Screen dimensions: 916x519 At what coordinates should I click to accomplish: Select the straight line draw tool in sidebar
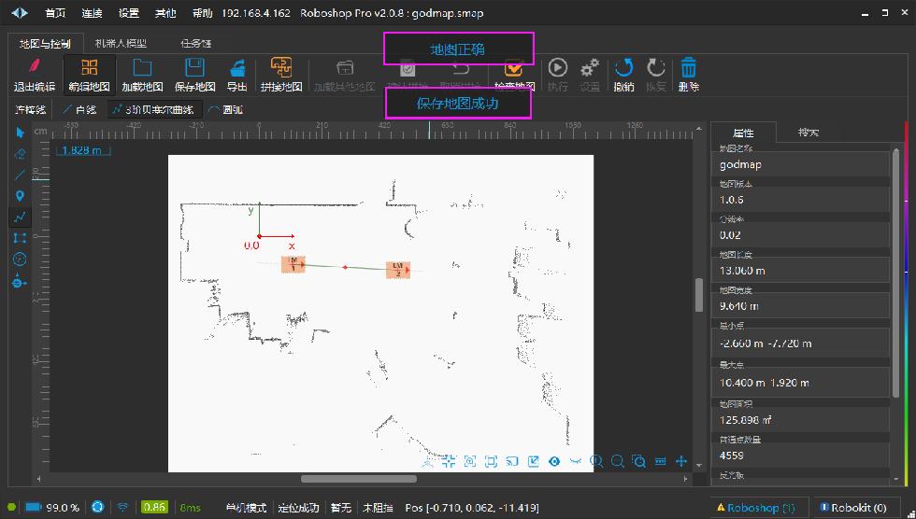tap(20, 175)
